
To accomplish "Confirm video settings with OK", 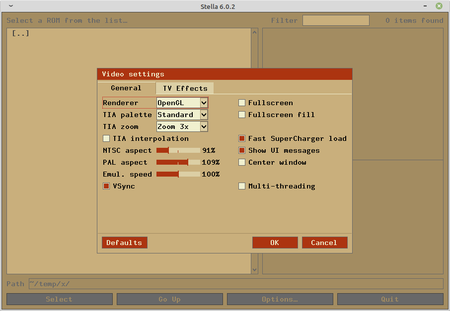I will click(275, 243).
